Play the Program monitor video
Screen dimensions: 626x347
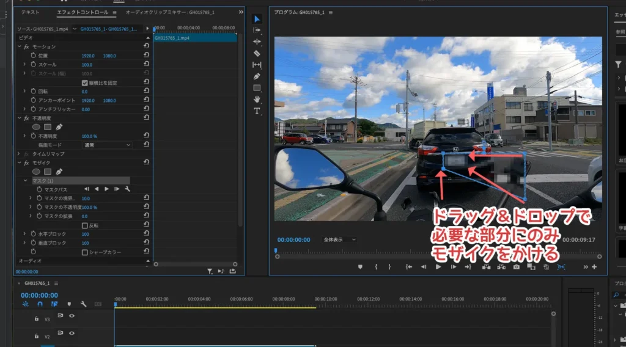click(x=438, y=267)
